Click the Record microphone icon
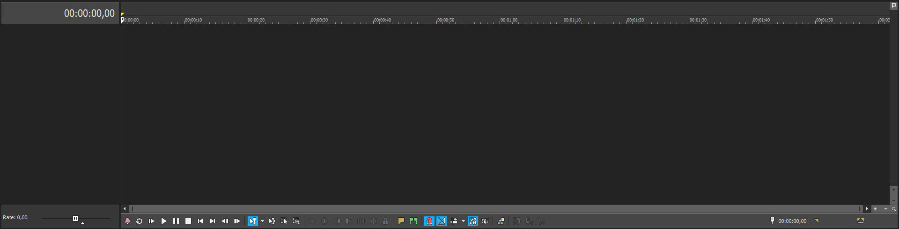 click(x=127, y=221)
